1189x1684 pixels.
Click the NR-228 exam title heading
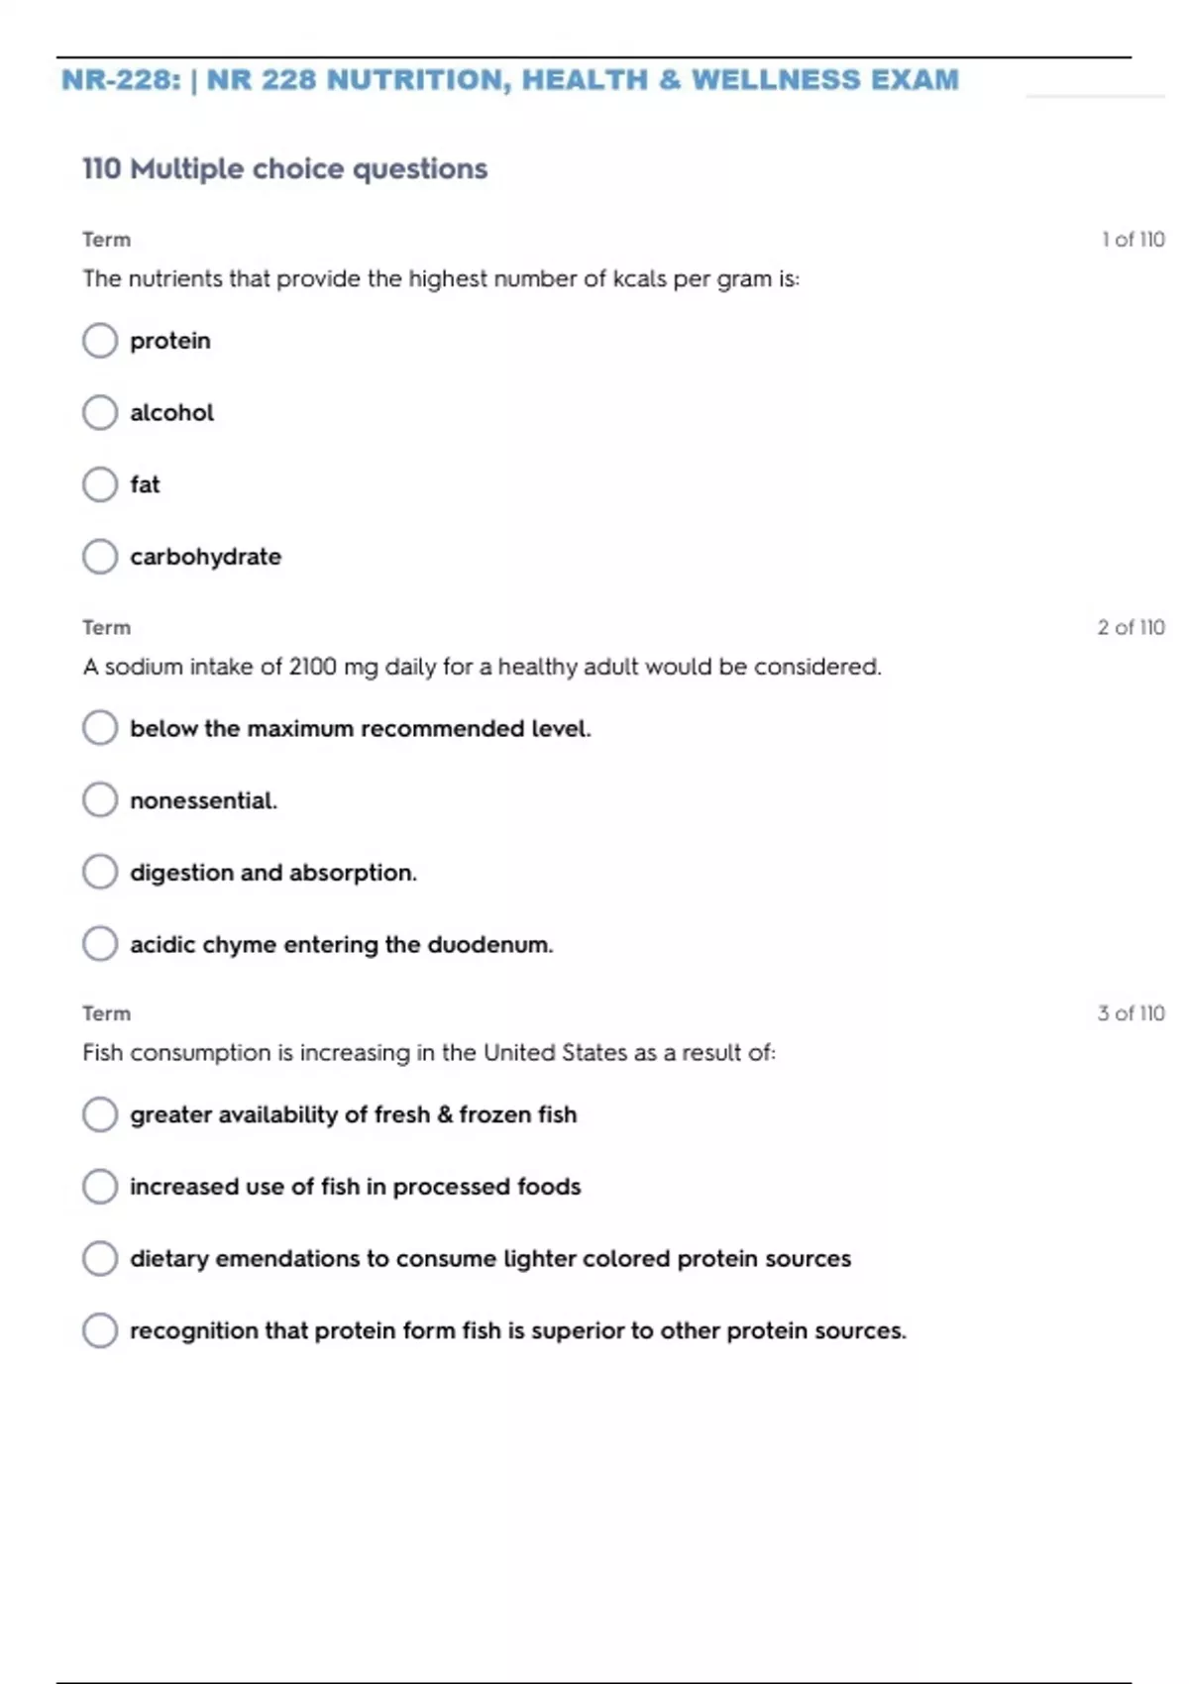click(x=509, y=80)
